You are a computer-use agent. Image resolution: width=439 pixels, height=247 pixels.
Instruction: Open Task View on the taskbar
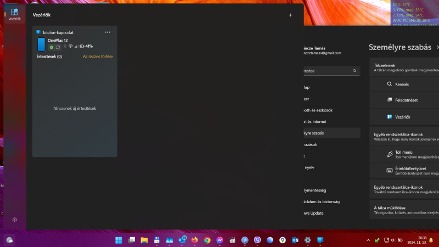tap(131, 240)
